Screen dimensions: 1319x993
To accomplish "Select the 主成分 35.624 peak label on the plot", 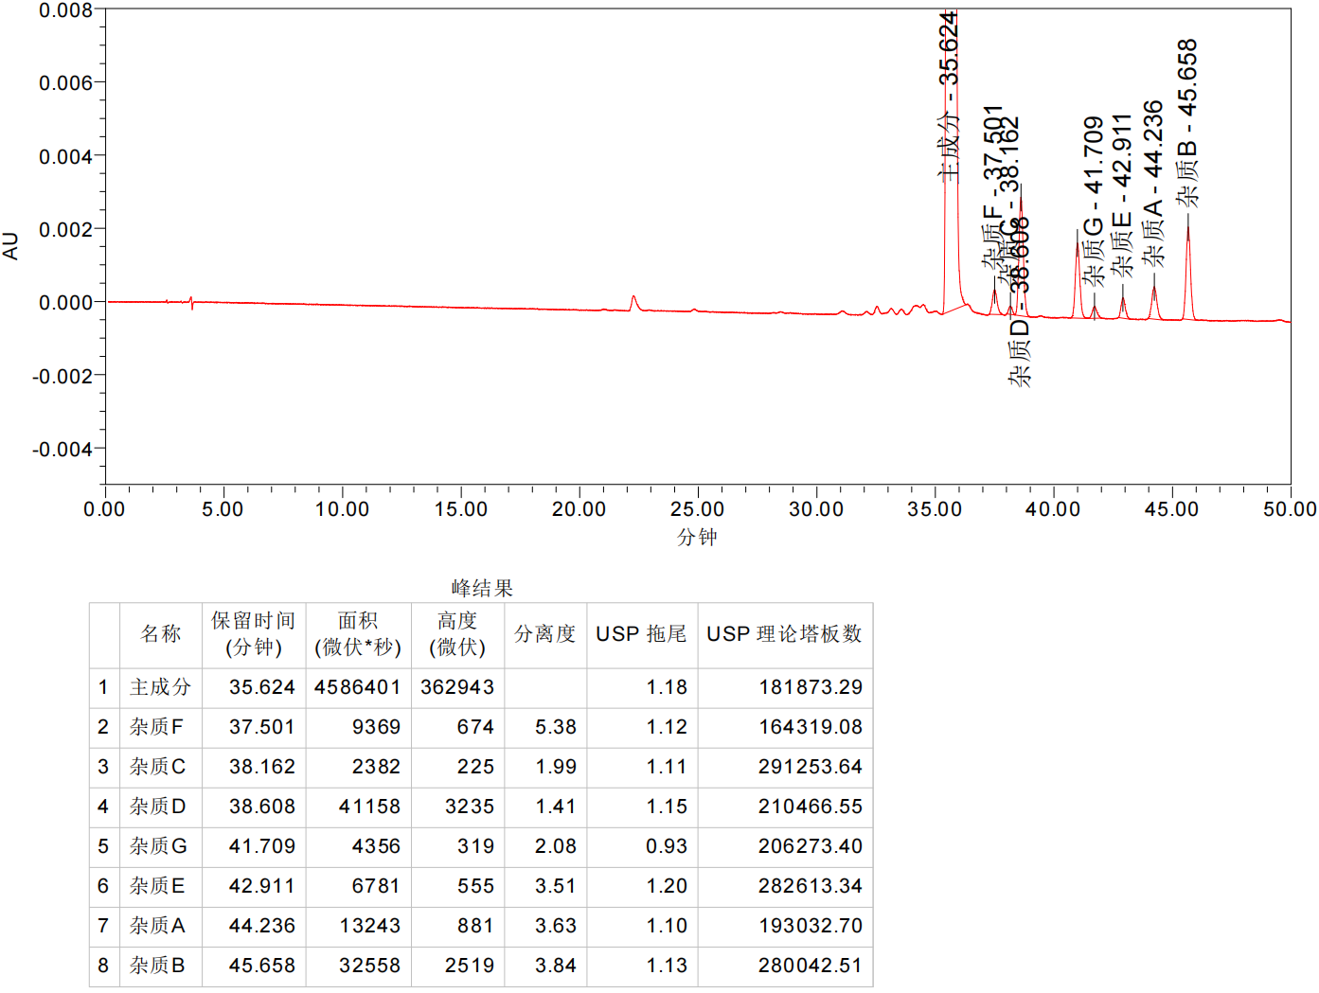I will coord(948,97).
